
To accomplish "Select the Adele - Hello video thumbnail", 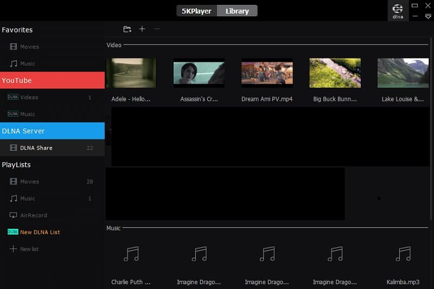I will point(131,73).
